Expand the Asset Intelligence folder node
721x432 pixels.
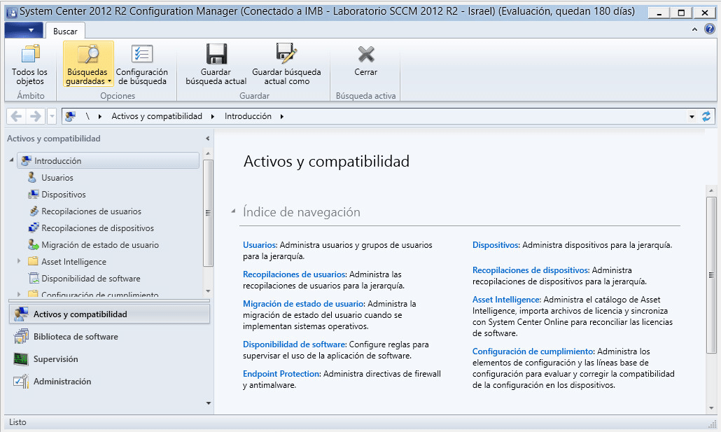[x=19, y=262]
